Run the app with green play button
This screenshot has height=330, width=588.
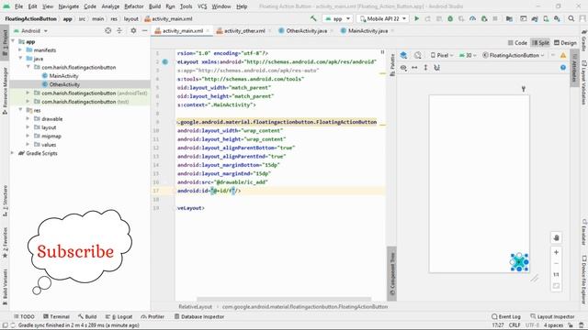click(416, 18)
